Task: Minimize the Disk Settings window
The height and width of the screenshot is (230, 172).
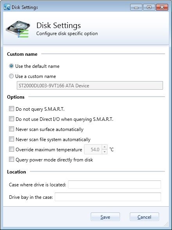Action: (x=136, y=7)
